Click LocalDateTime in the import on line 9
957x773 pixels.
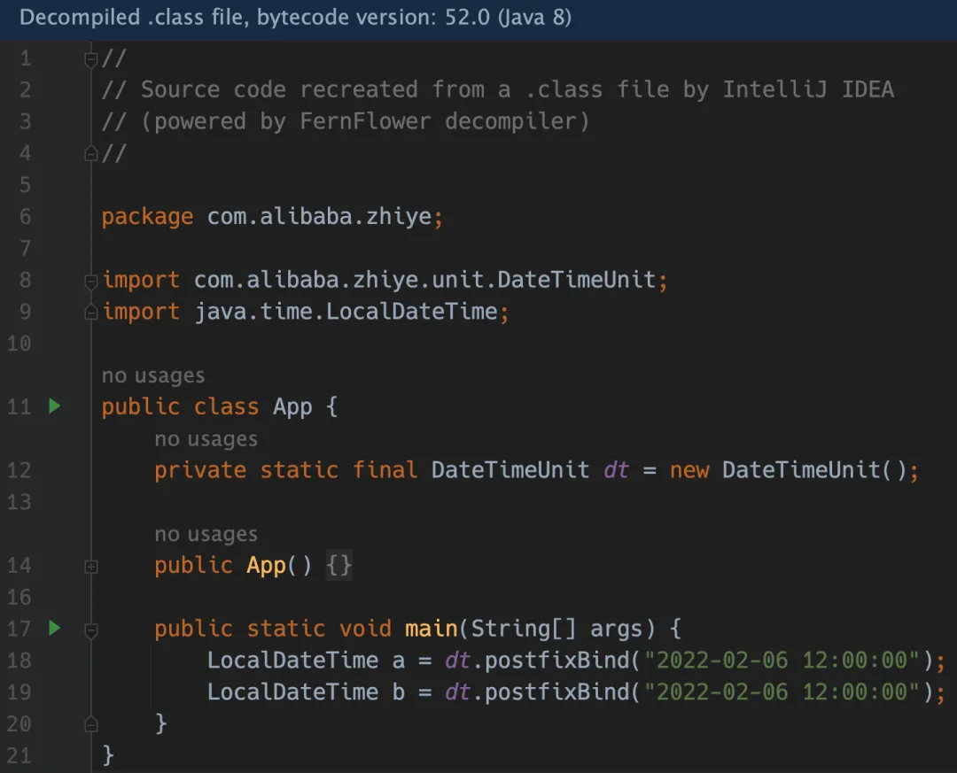coord(412,312)
